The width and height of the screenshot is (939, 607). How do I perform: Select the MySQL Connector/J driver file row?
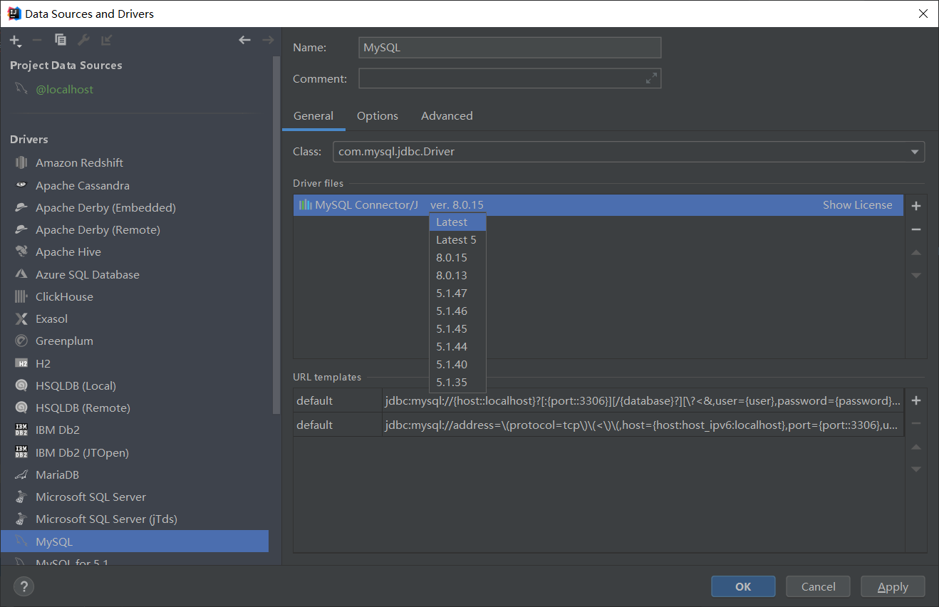pos(598,205)
